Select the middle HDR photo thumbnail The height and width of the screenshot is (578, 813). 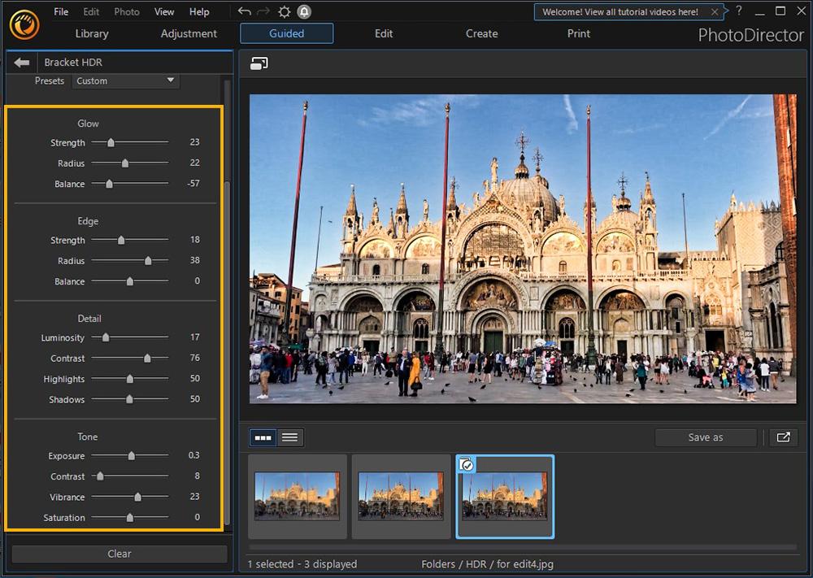[401, 496]
